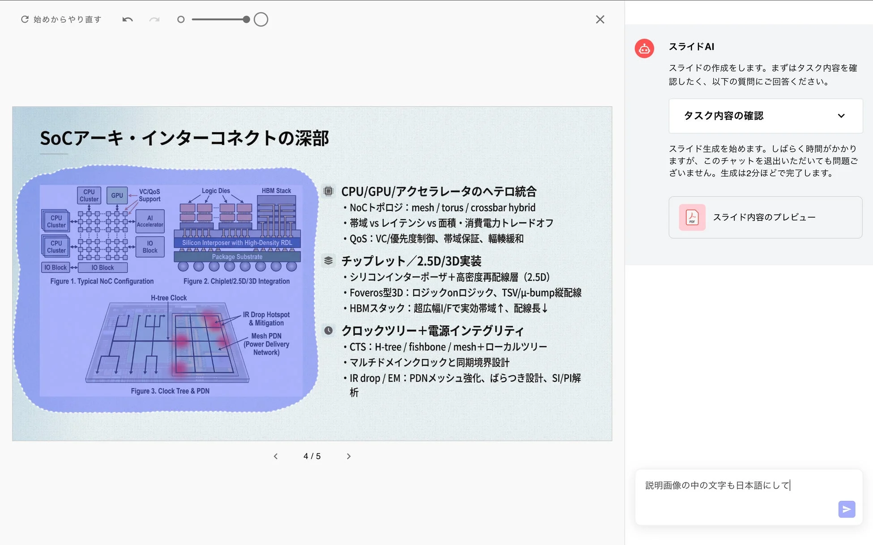Expand the タスク内容の確認 section
This screenshot has width=873, height=545.
pos(765,116)
